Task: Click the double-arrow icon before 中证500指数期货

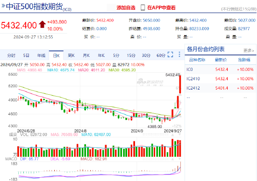Action: 3,6
